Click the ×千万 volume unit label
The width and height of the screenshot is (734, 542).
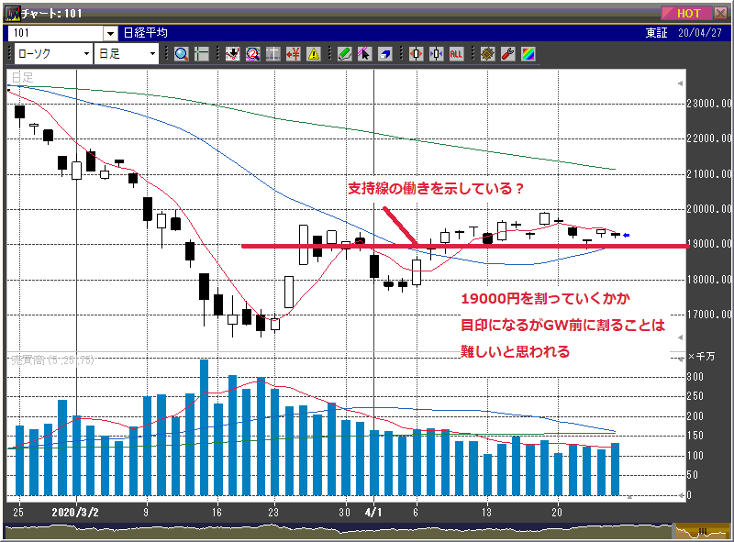click(x=701, y=357)
